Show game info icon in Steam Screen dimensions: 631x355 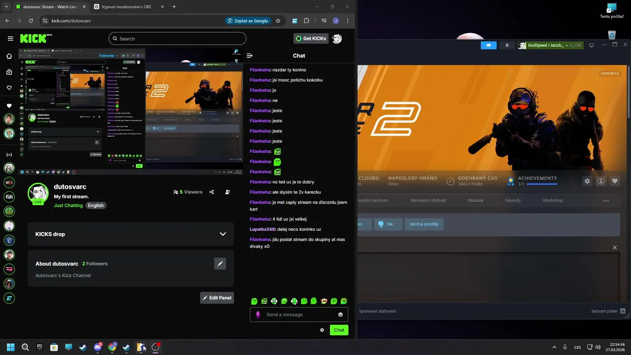point(601,181)
